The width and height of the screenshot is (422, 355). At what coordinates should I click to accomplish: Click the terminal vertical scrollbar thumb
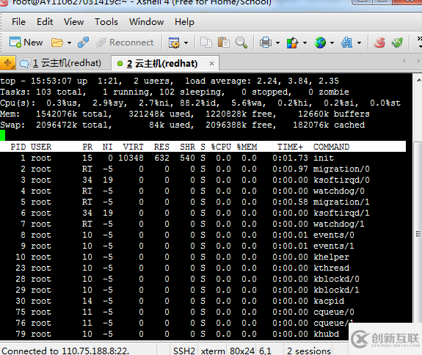pyautogui.click(x=418, y=233)
